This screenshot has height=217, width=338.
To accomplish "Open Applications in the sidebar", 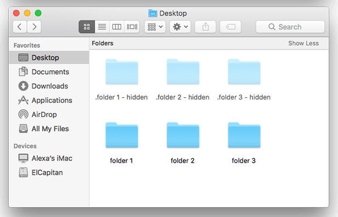I will (49, 100).
